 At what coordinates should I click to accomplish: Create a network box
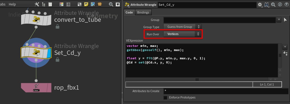point(79,4)
